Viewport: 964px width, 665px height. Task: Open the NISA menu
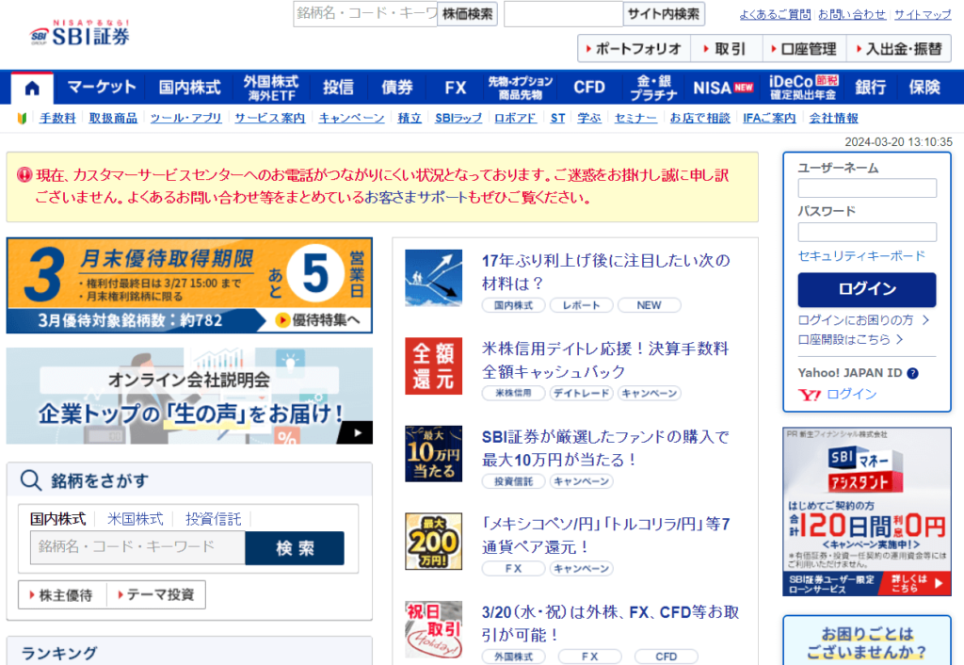point(723,88)
